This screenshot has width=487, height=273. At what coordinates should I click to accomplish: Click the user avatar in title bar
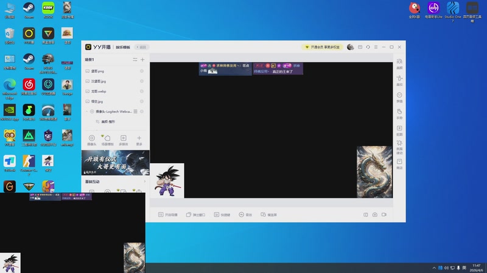point(351,47)
